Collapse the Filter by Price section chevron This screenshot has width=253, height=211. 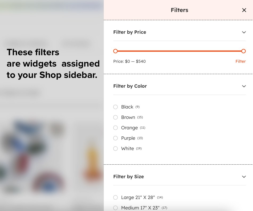pyautogui.click(x=244, y=32)
